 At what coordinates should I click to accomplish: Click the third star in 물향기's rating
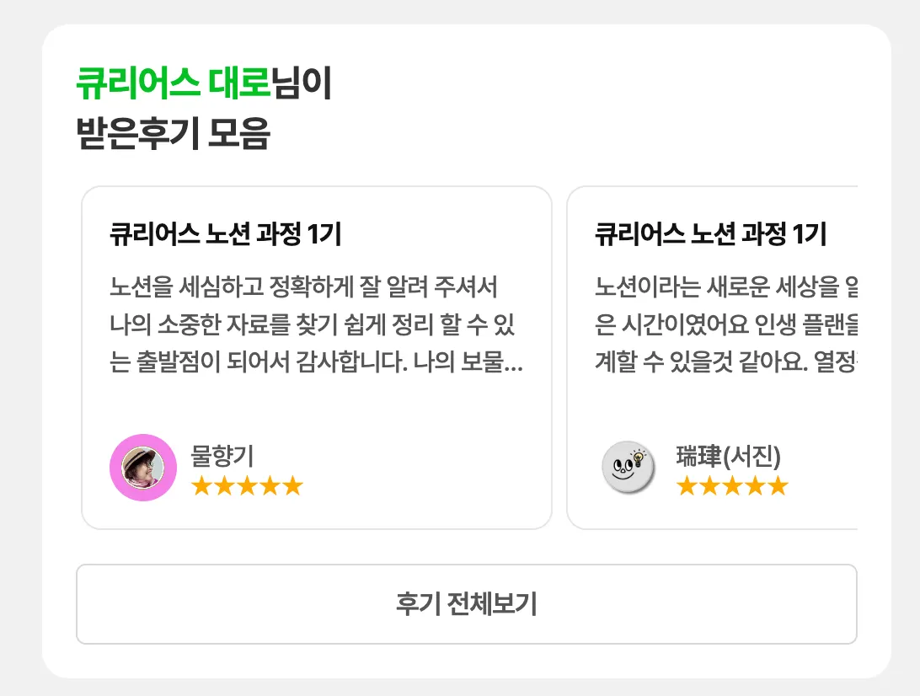pos(247,486)
